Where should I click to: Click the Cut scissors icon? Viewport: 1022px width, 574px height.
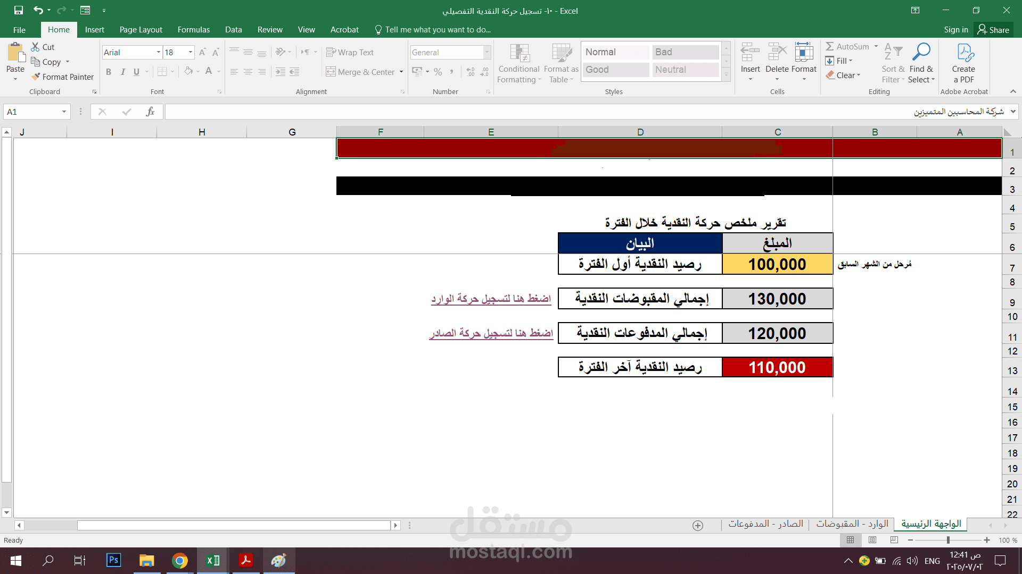point(36,47)
